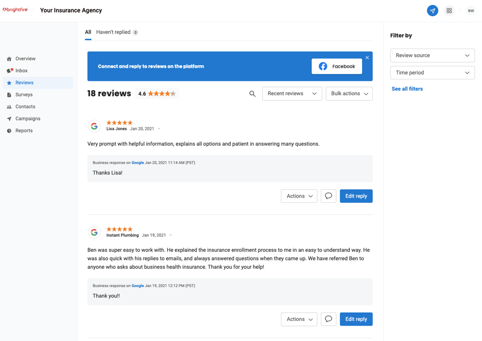Open the comment bubble icon beside Edit reply
The width and height of the screenshot is (482, 341).
point(328,196)
